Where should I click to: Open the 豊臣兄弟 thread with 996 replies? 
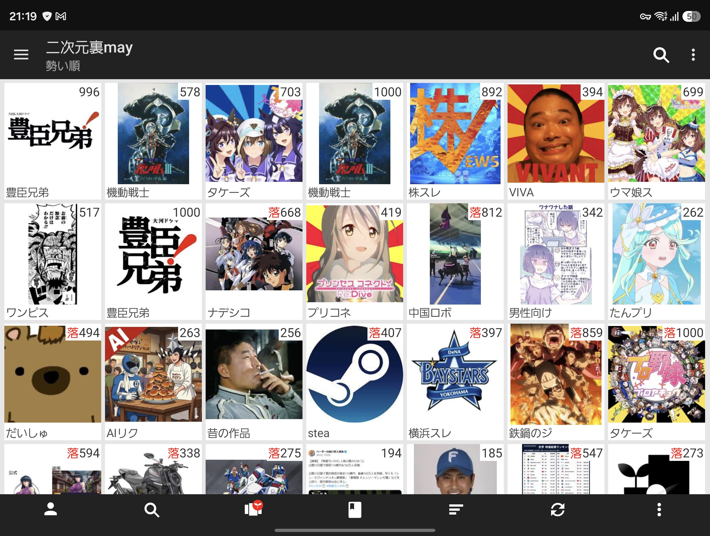[x=52, y=141]
